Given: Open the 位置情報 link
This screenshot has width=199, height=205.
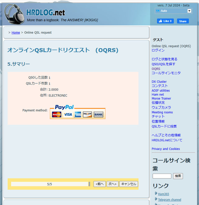Looking at the screenshot, I should 158,121.
